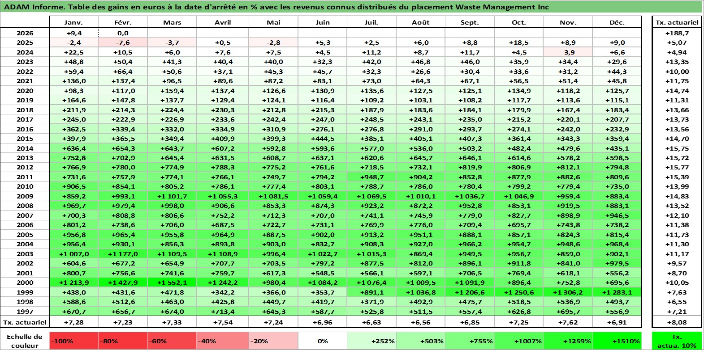
Task: Click the 1998 Tx. actuariel value '+6,55'
Action: coord(677,302)
